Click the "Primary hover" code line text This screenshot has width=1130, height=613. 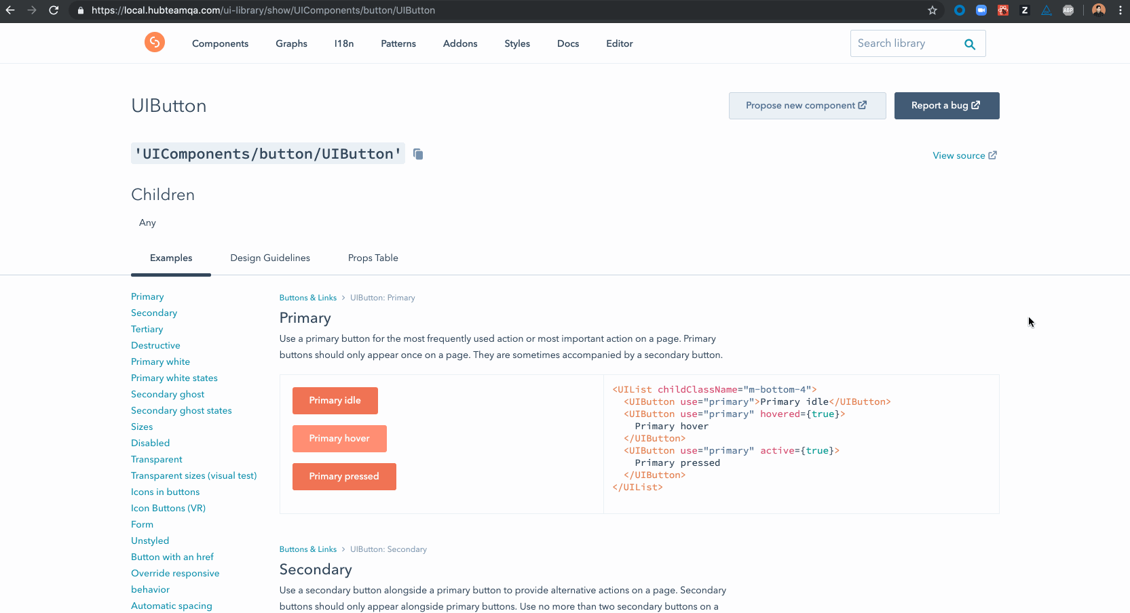672,426
